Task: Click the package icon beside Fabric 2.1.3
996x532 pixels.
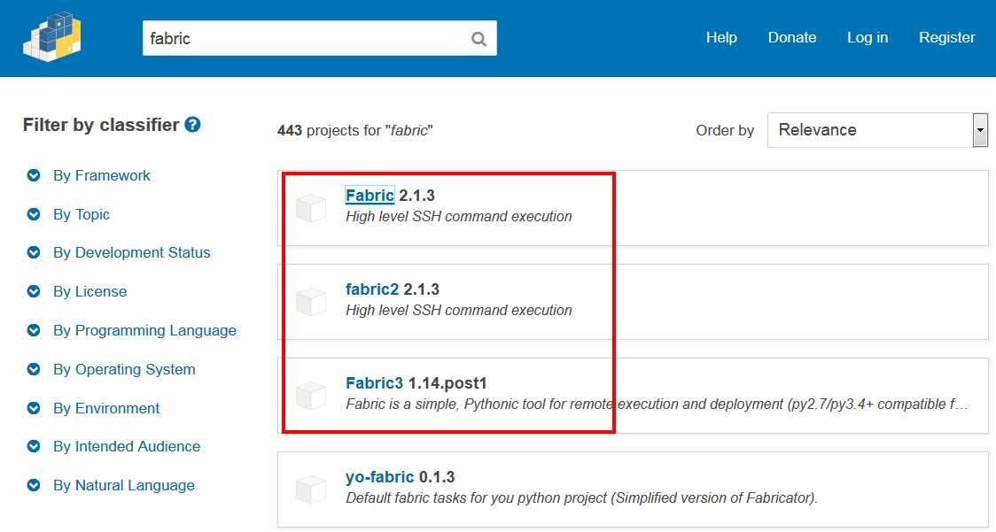Action: [x=311, y=208]
